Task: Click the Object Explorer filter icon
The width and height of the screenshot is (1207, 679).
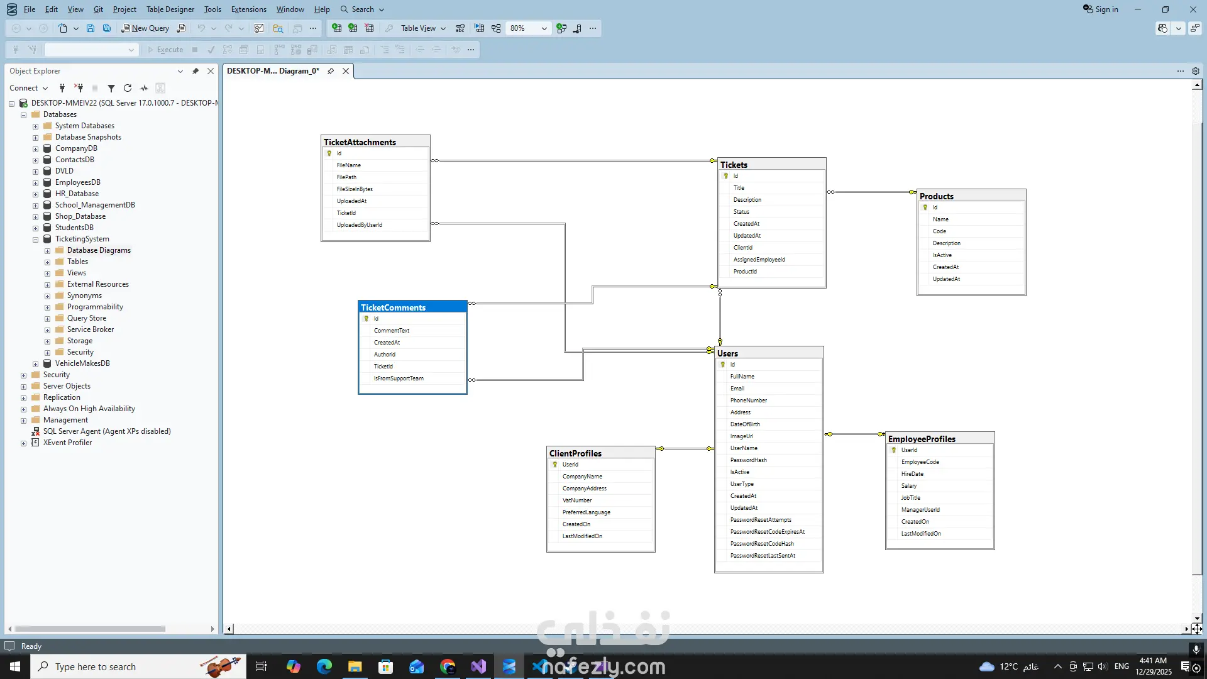Action: 111,88
